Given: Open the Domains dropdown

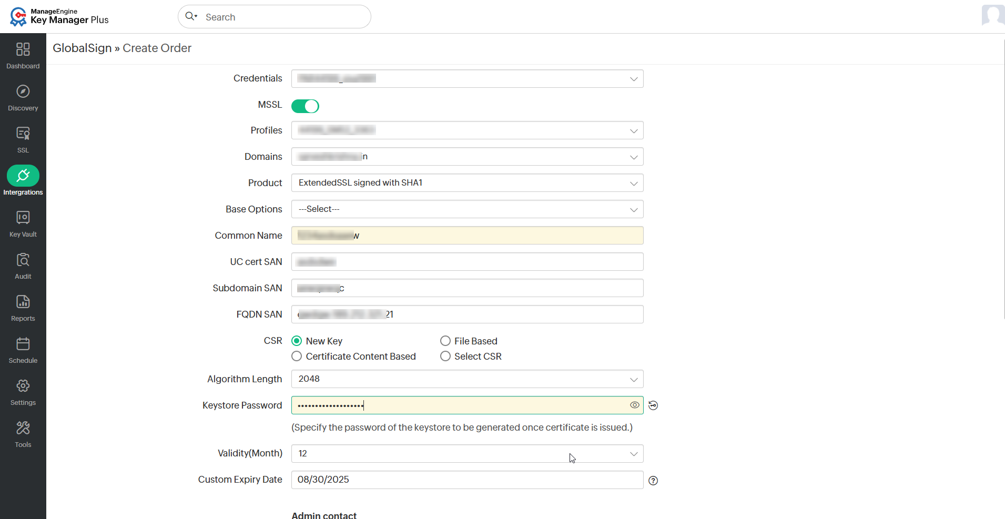Looking at the screenshot, I should [468, 157].
